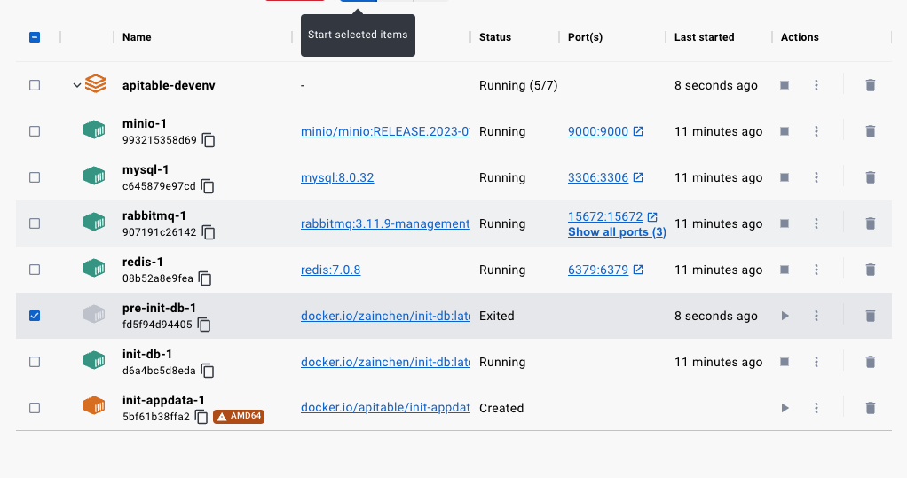
Task: Start the init-appdata-1 container
Action: coord(785,408)
